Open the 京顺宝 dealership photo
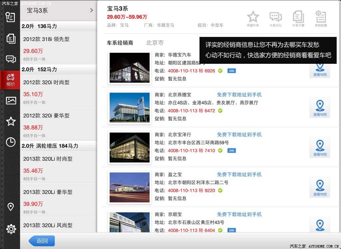Viewport: 341px width, 249px height. (130, 222)
